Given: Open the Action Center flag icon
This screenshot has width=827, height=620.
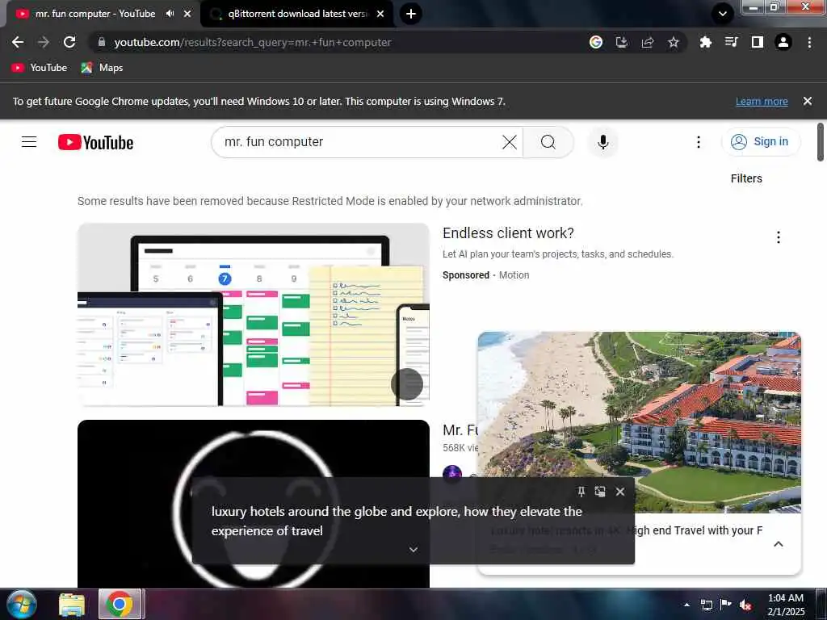Looking at the screenshot, I should (x=725, y=605).
